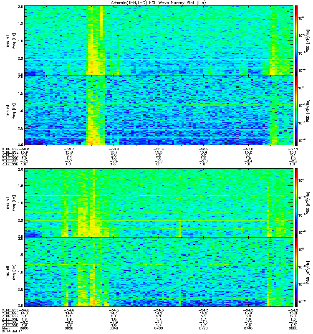Screen dimensions: 313x334
Task: Click the '15.7' Y_RE_GSE value under THB
Action: click(114, 152)
